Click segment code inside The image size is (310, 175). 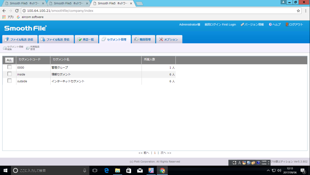pyautogui.click(x=21, y=74)
